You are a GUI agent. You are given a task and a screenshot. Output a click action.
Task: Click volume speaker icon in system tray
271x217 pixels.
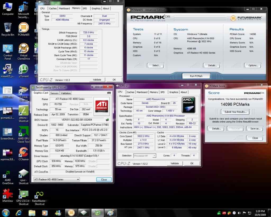(239, 213)
